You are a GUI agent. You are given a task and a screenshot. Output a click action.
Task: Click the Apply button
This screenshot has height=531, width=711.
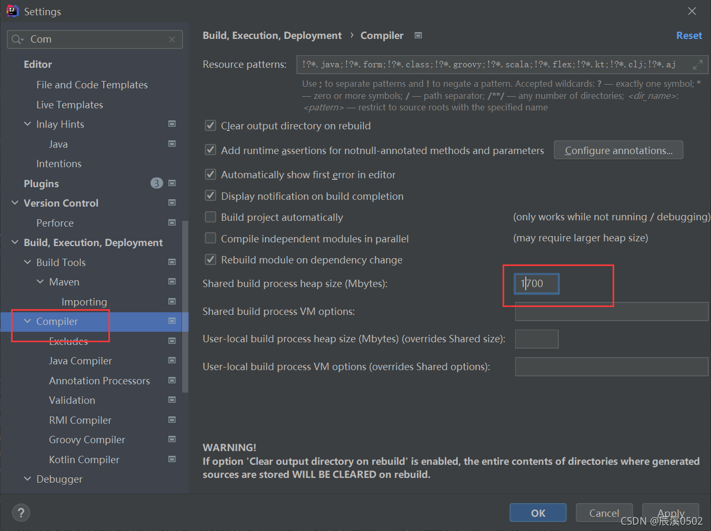tap(671, 513)
